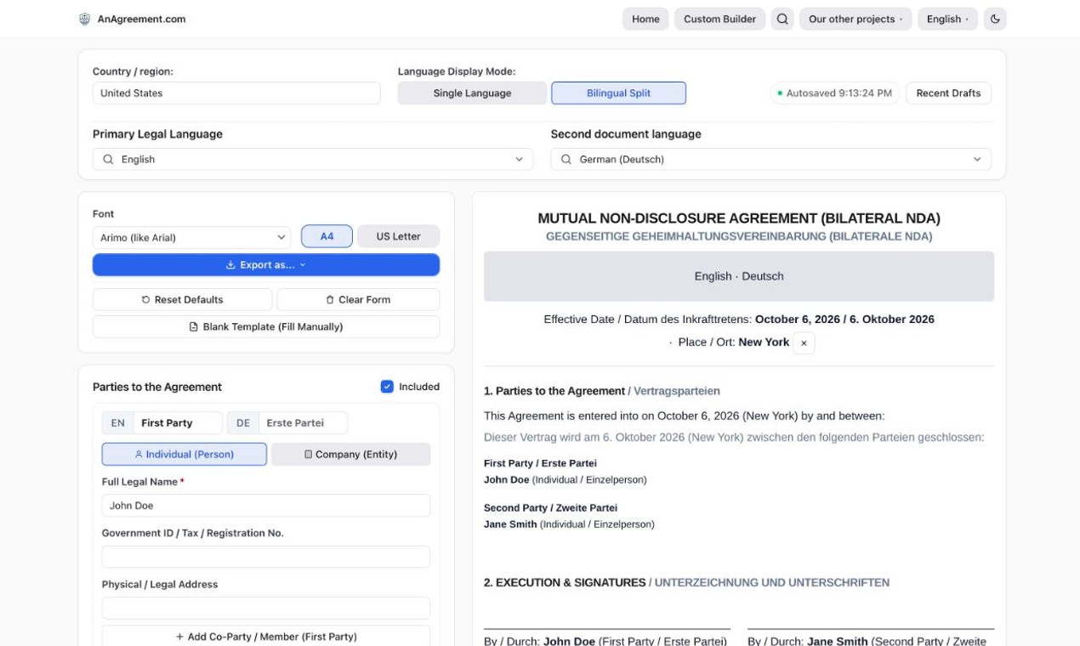The height and width of the screenshot is (646, 1080).
Task: Edit the DE Erste Partei label field
Action: tap(303, 422)
